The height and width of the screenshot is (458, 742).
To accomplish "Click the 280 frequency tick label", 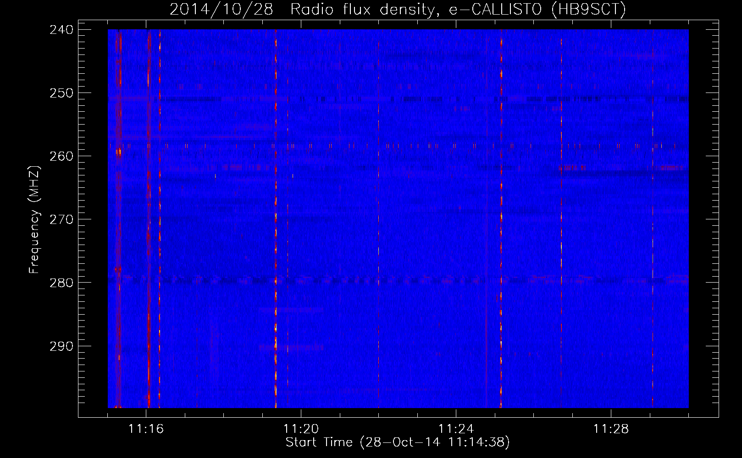I will pos(61,283).
